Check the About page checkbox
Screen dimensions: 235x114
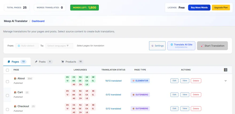coord(7,82)
